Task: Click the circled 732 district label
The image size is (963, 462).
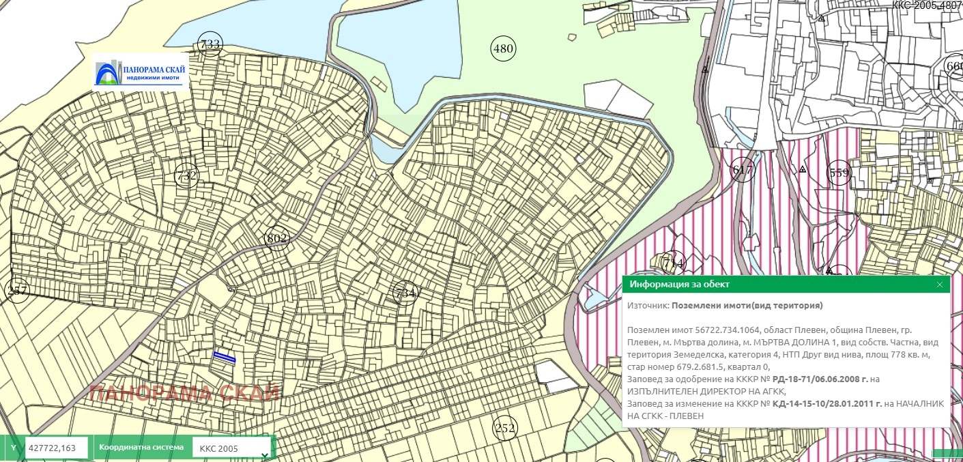Action: click(x=186, y=175)
